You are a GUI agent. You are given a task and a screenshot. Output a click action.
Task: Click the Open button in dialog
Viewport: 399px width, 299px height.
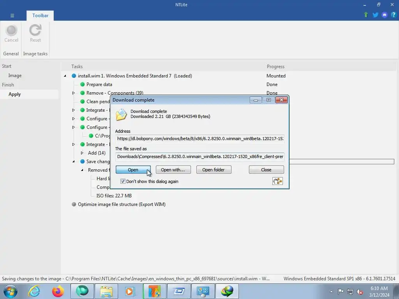click(133, 170)
